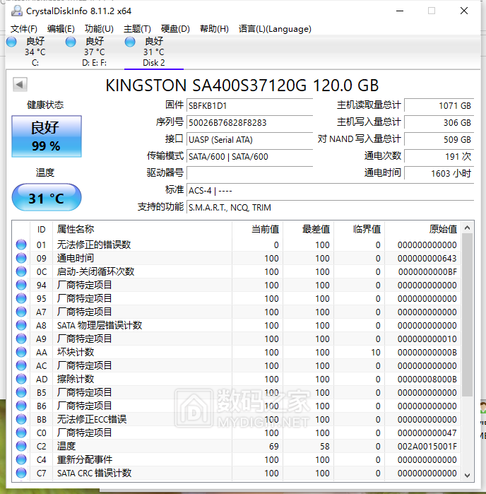Image resolution: width=486 pixels, height=494 pixels.
Task: Click the NAND writes value 509 GB
Action: click(439, 139)
